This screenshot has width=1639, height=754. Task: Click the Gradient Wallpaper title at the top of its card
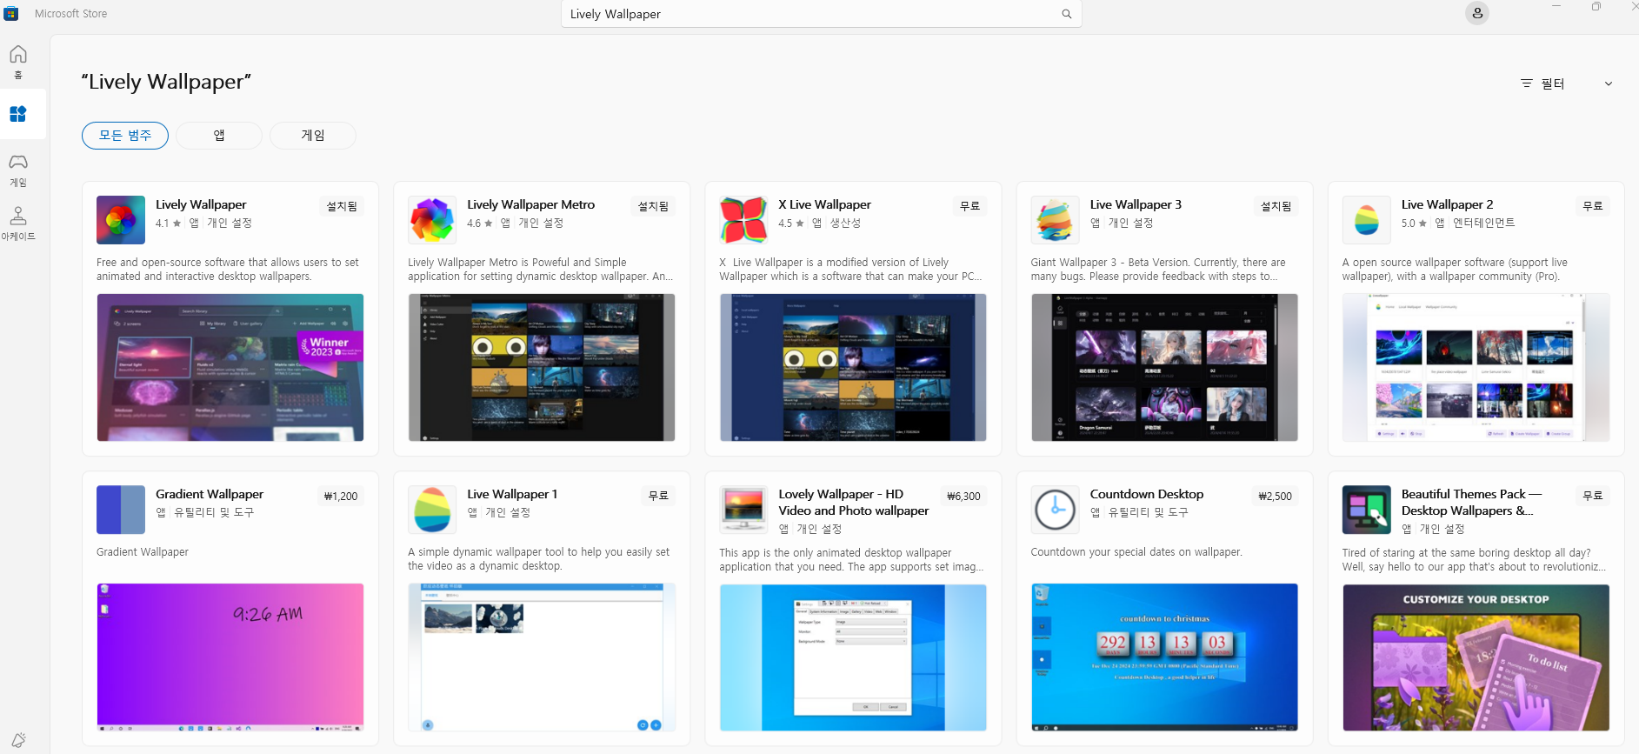pyautogui.click(x=210, y=494)
